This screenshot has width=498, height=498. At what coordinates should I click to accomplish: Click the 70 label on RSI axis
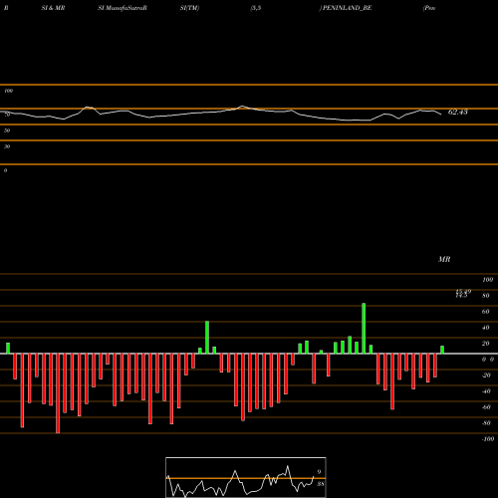coord(7,115)
